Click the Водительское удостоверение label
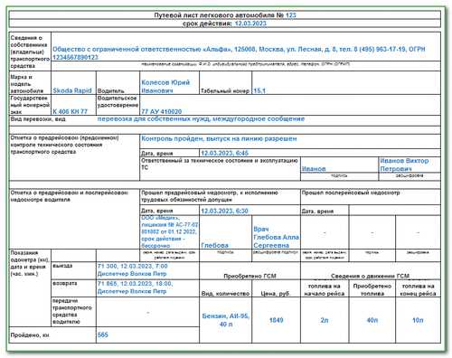This screenshot has height=358, width=452. (118, 101)
